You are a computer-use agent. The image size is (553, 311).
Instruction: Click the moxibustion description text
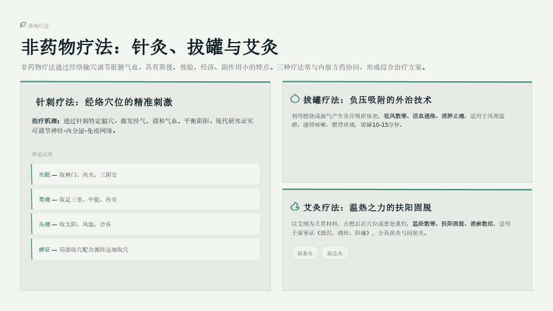[401, 228]
